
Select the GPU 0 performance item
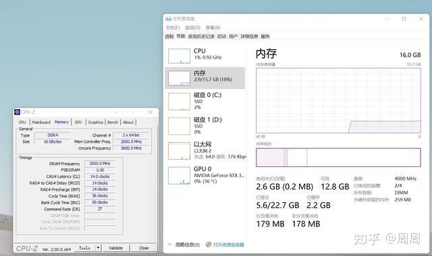click(x=205, y=175)
